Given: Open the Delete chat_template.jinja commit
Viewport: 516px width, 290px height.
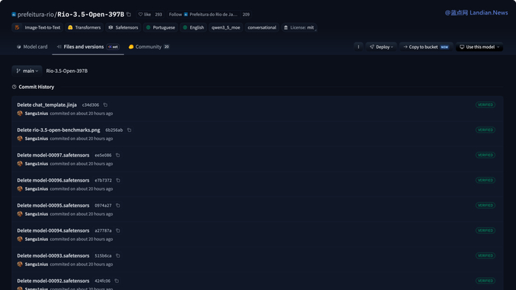Looking at the screenshot, I should pos(46,105).
